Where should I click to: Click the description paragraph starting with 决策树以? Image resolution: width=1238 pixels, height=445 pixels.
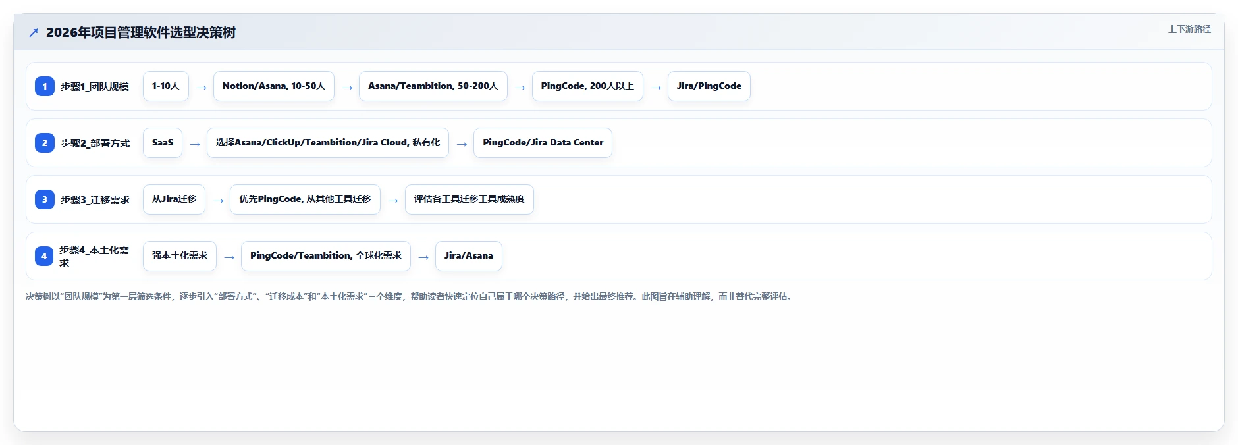tap(410, 297)
